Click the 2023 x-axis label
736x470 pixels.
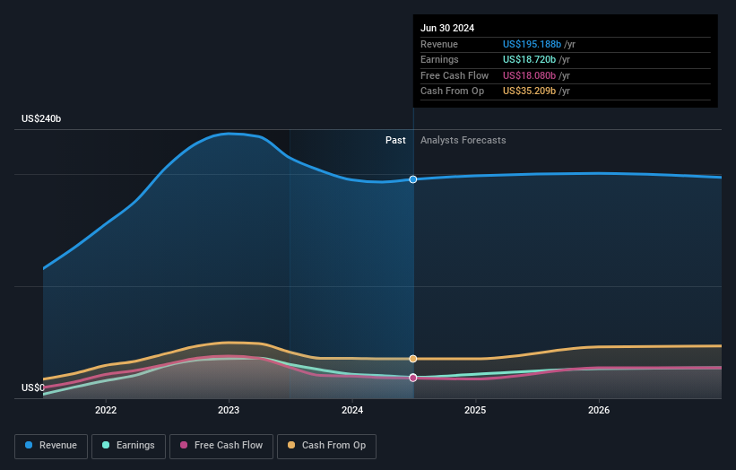coord(229,410)
